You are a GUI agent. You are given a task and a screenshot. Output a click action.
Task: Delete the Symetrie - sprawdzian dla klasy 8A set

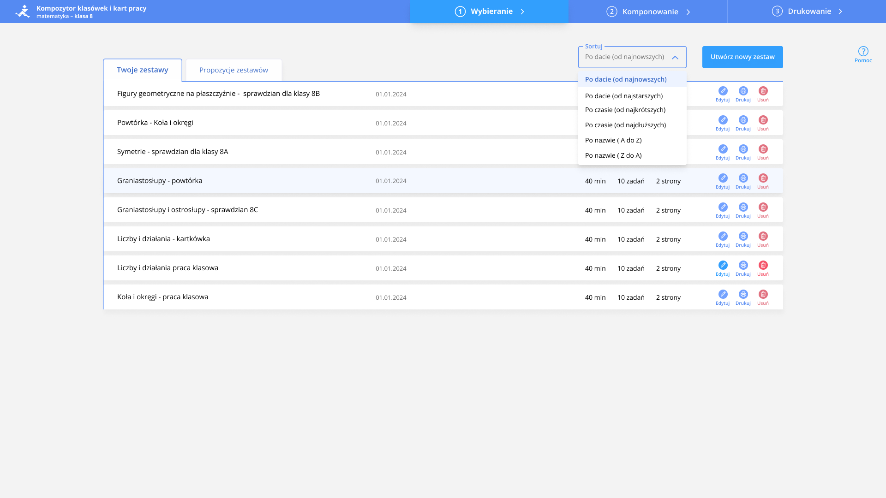[763, 152]
